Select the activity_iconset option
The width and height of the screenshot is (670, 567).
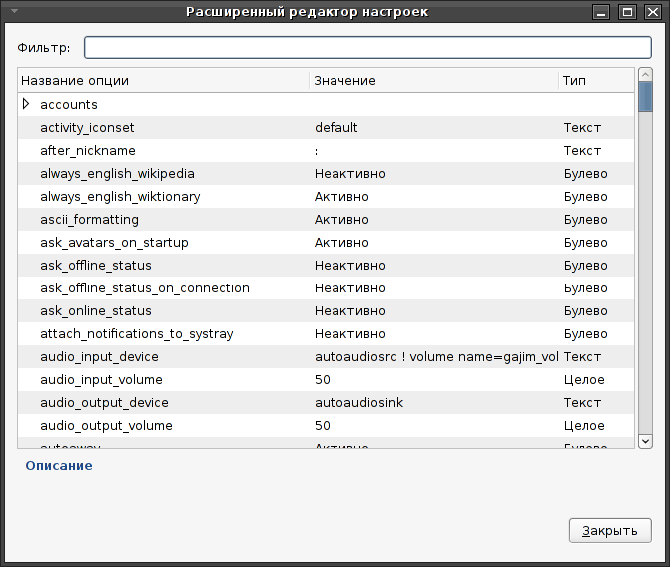pos(87,128)
